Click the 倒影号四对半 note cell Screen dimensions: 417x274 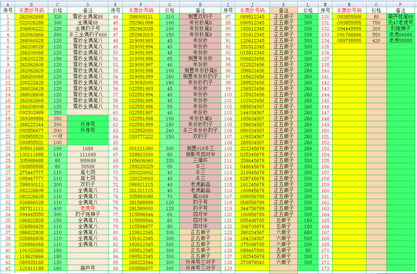coord(200,154)
